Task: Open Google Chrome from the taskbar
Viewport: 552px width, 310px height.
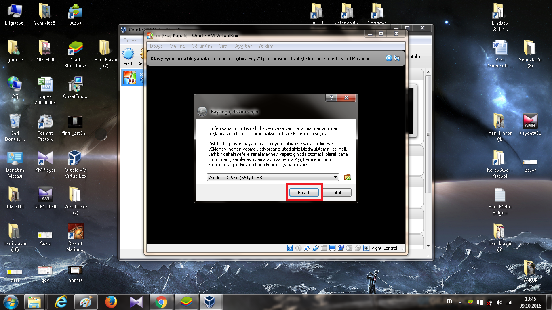Action: [x=161, y=302]
